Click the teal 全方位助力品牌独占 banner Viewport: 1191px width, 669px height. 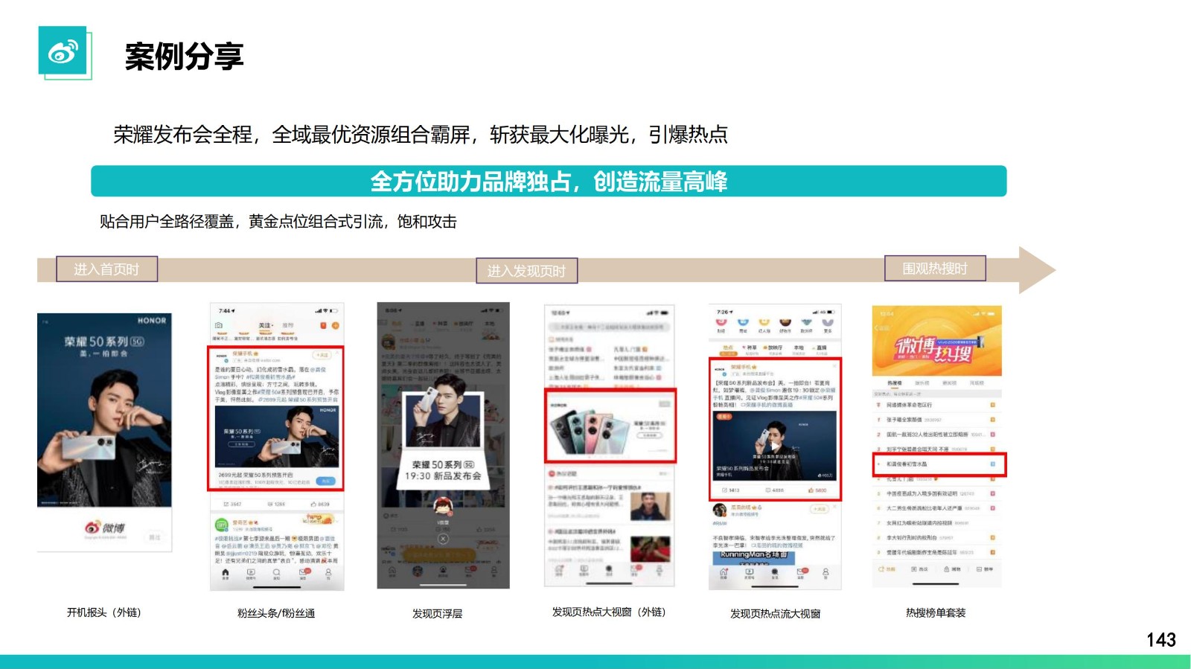[549, 181]
